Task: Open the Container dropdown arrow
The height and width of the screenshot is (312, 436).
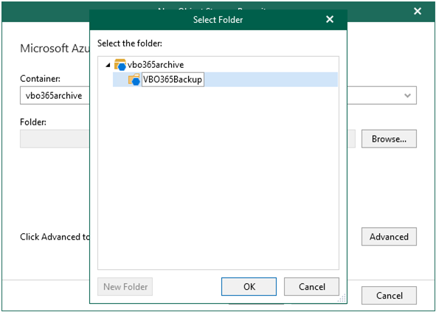Action: [x=407, y=96]
